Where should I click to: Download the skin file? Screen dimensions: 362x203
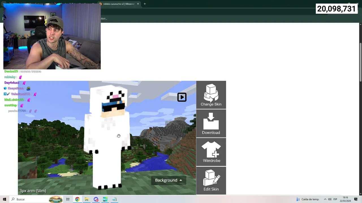click(x=211, y=123)
